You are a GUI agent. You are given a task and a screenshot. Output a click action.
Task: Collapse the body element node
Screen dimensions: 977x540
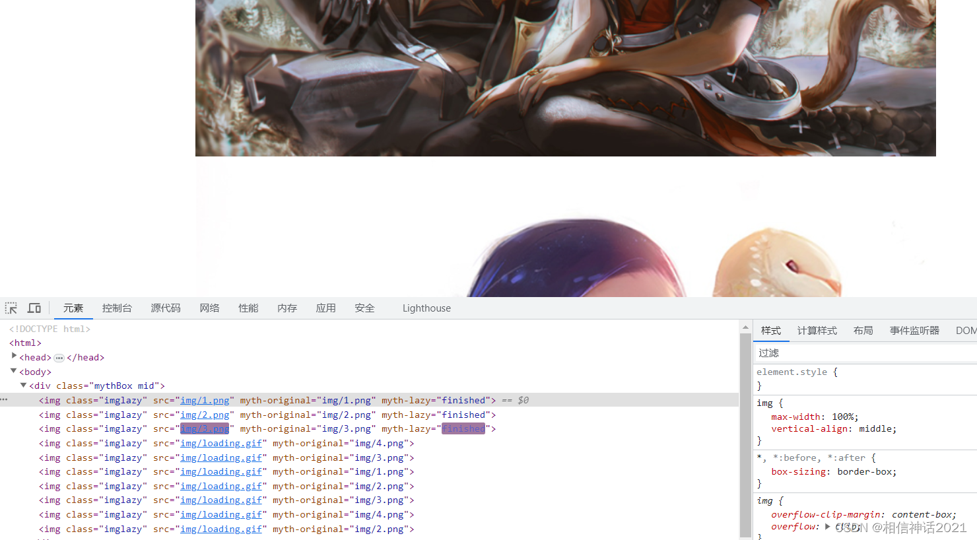coord(14,371)
